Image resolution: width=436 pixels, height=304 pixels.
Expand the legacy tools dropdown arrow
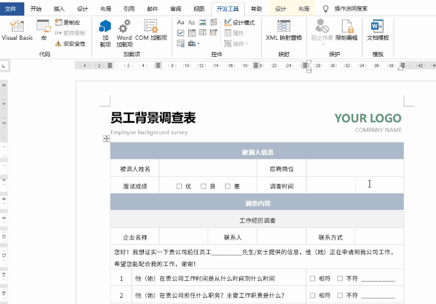197,44
